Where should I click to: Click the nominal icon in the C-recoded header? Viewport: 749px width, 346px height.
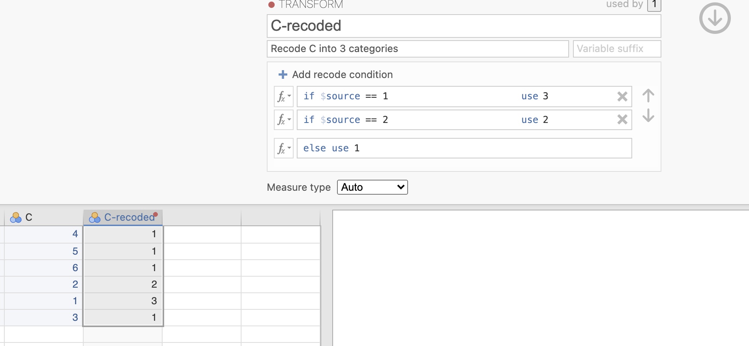coord(95,218)
